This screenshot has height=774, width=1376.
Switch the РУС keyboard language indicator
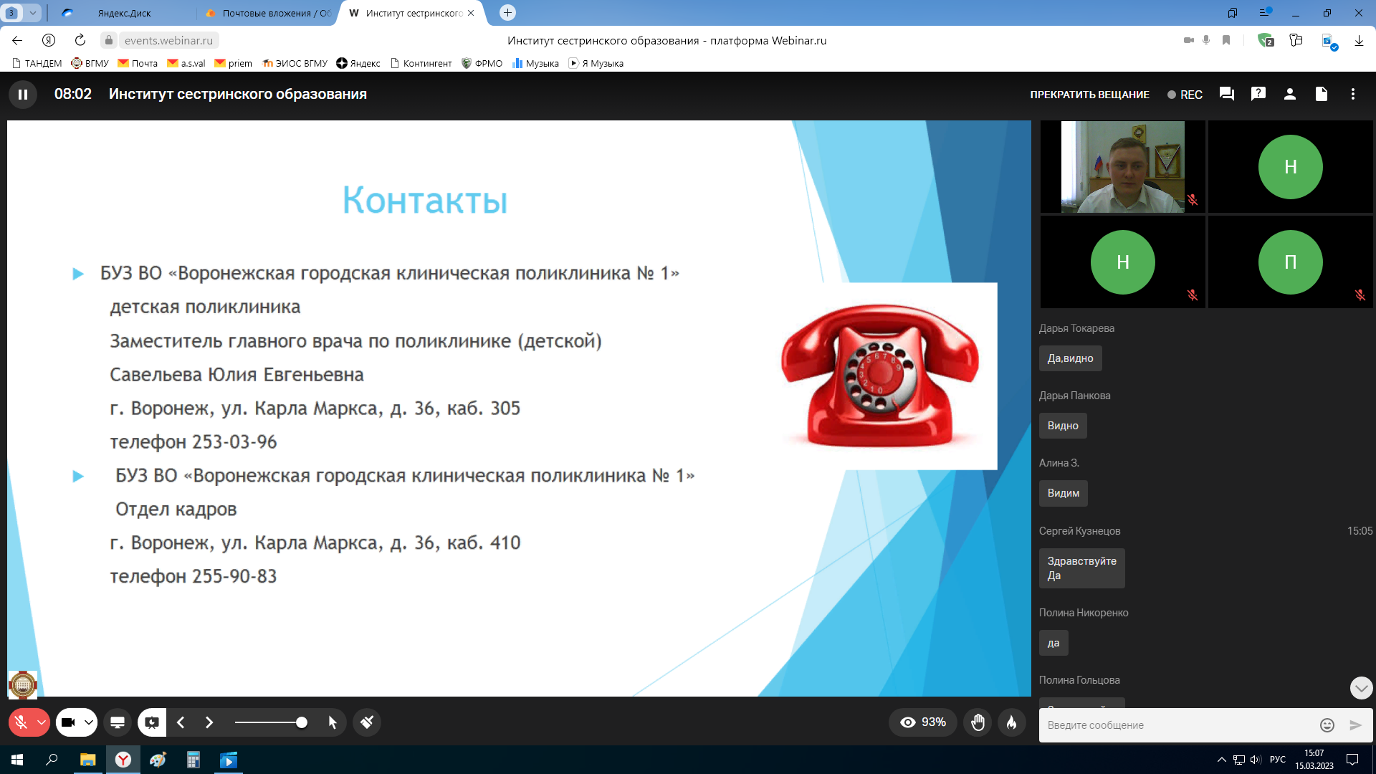(x=1277, y=760)
